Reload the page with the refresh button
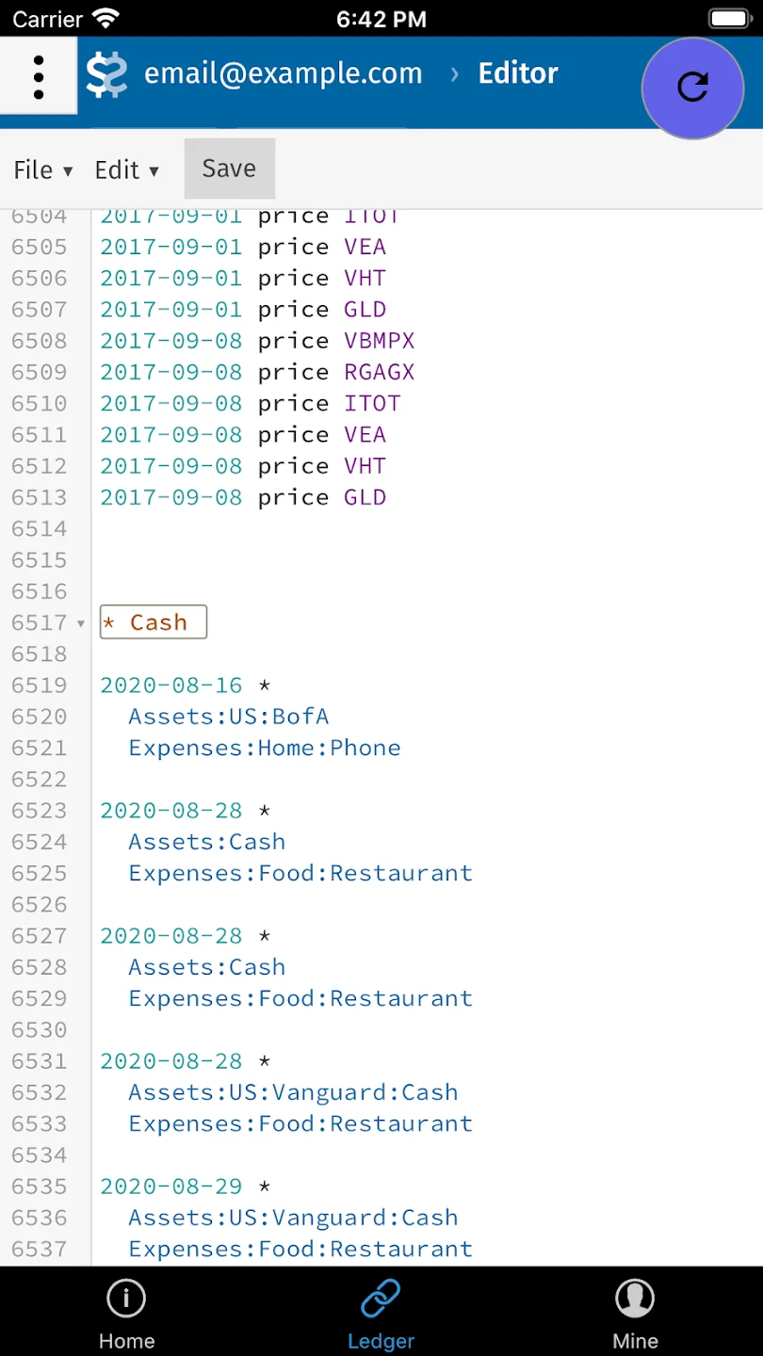The width and height of the screenshot is (763, 1356). (693, 88)
